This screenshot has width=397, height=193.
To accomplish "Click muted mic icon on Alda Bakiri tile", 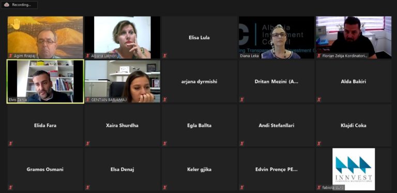I will click(x=319, y=99).
